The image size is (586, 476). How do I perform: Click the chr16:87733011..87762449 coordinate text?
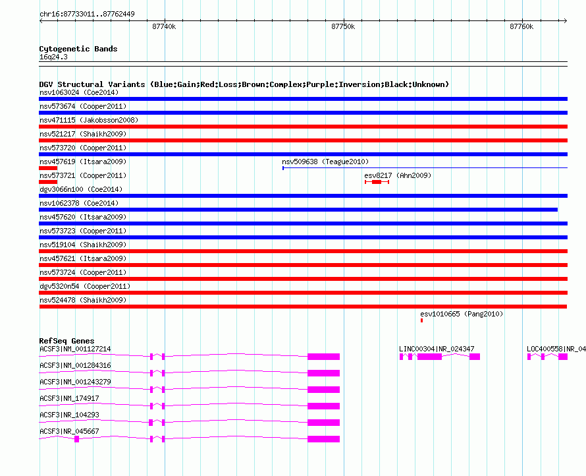coord(87,14)
